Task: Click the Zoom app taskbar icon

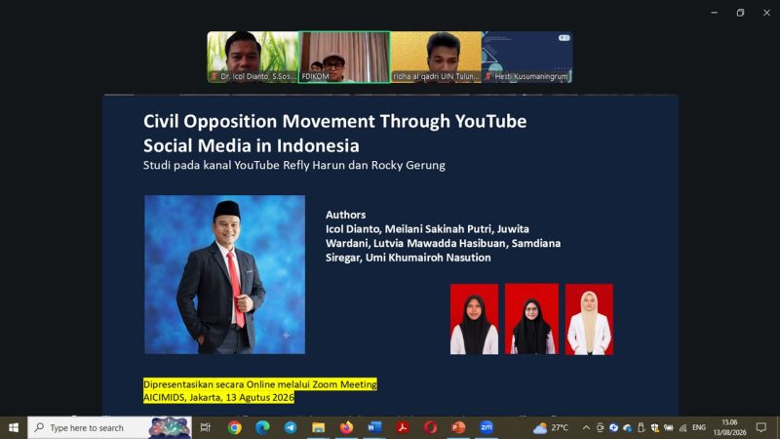Action: [x=486, y=427]
